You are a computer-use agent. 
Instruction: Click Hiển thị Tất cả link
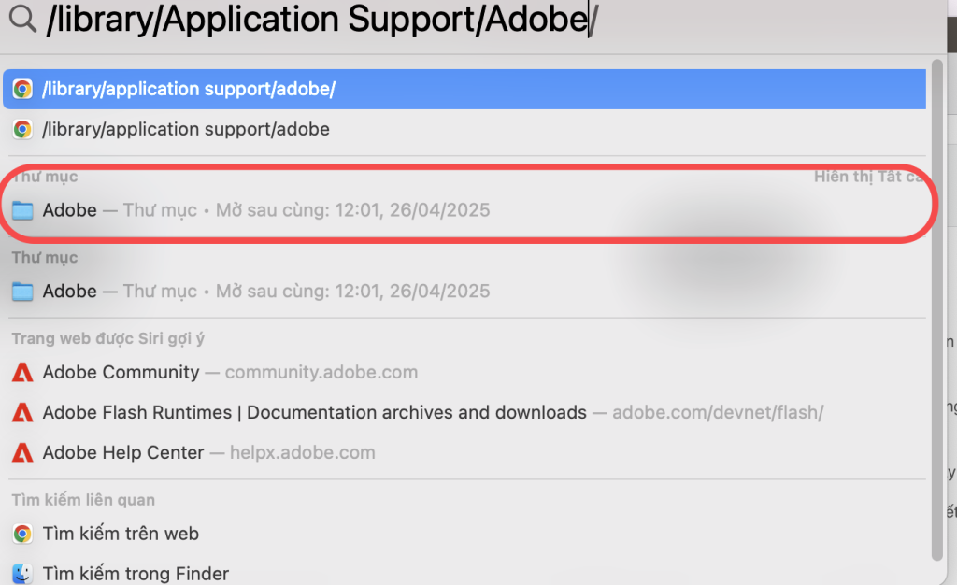pos(868,177)
